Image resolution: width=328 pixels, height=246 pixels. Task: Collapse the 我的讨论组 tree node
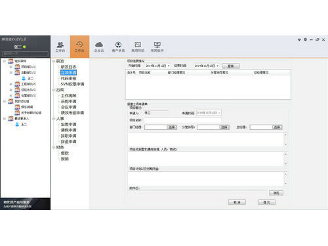(5, 101)
